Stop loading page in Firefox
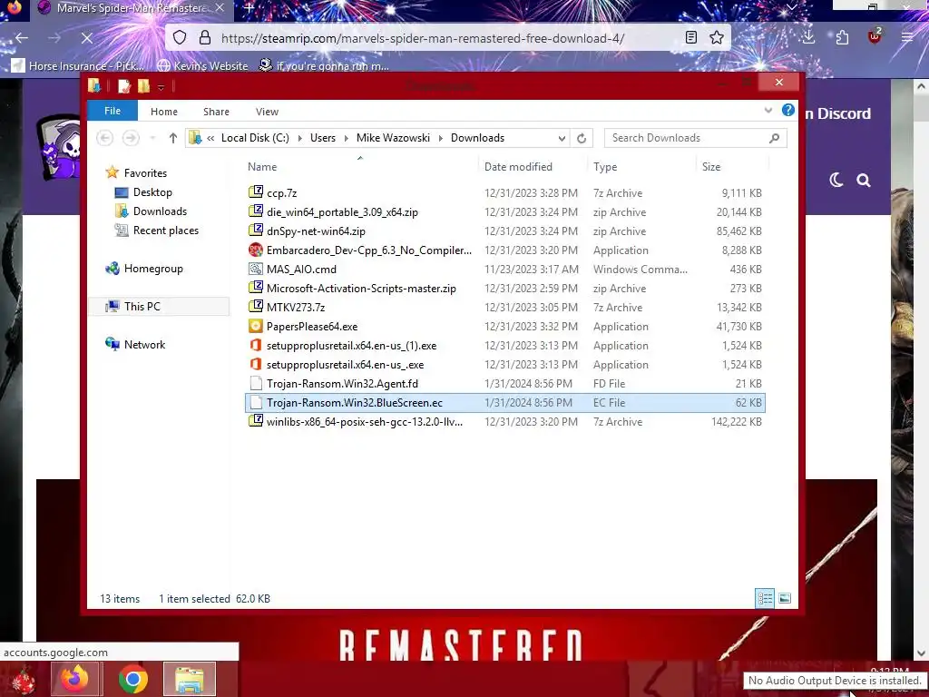 pyautogui.click(x=86, y=38)
